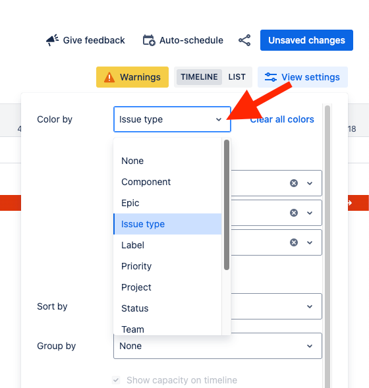Clear the first color row value
Image resolution: width=369 pixels, height=388 pixels.
294,183
